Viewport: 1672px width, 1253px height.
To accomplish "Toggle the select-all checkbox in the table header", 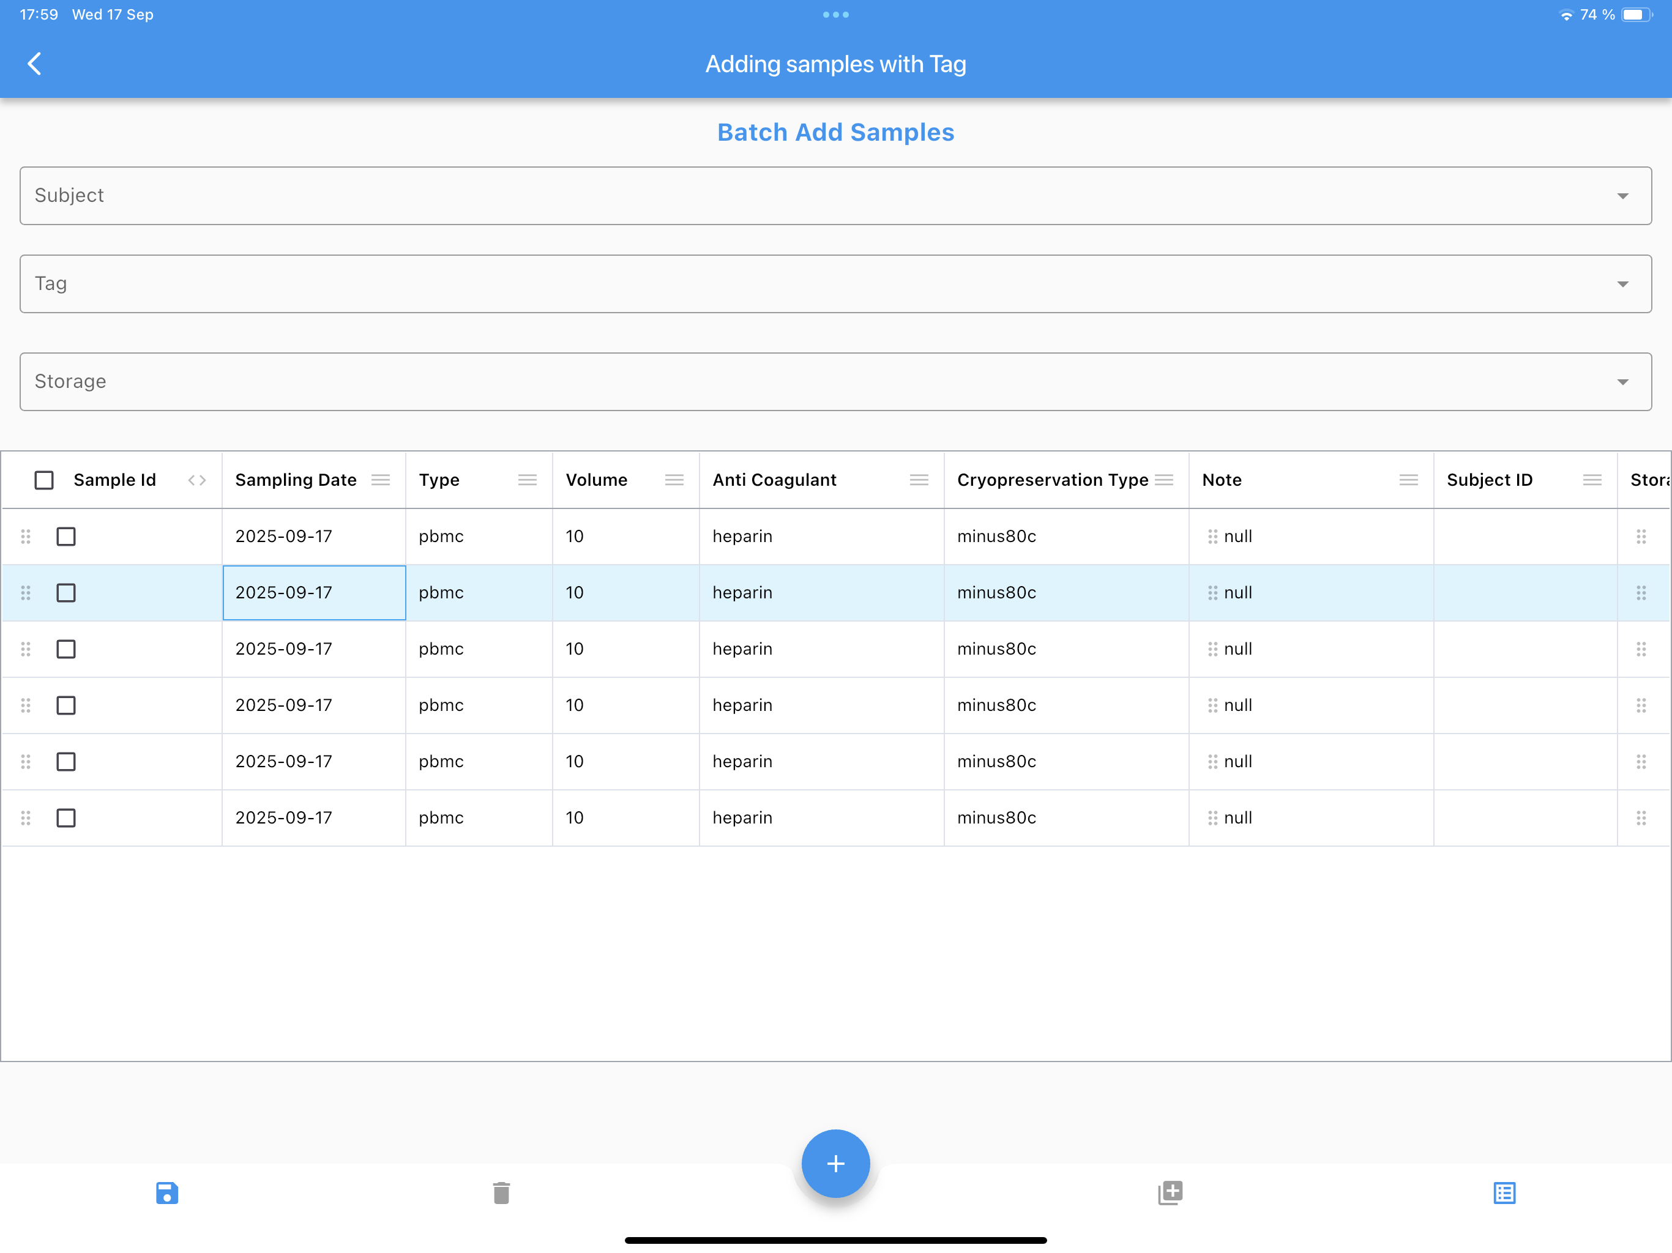I will 45,479.
